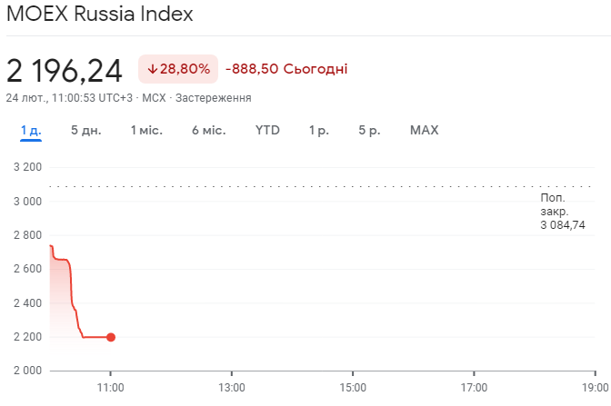Click the Поп. закр. 3 084,74 label
Viewport: 611px width, 406px height.
coord(562,211)
